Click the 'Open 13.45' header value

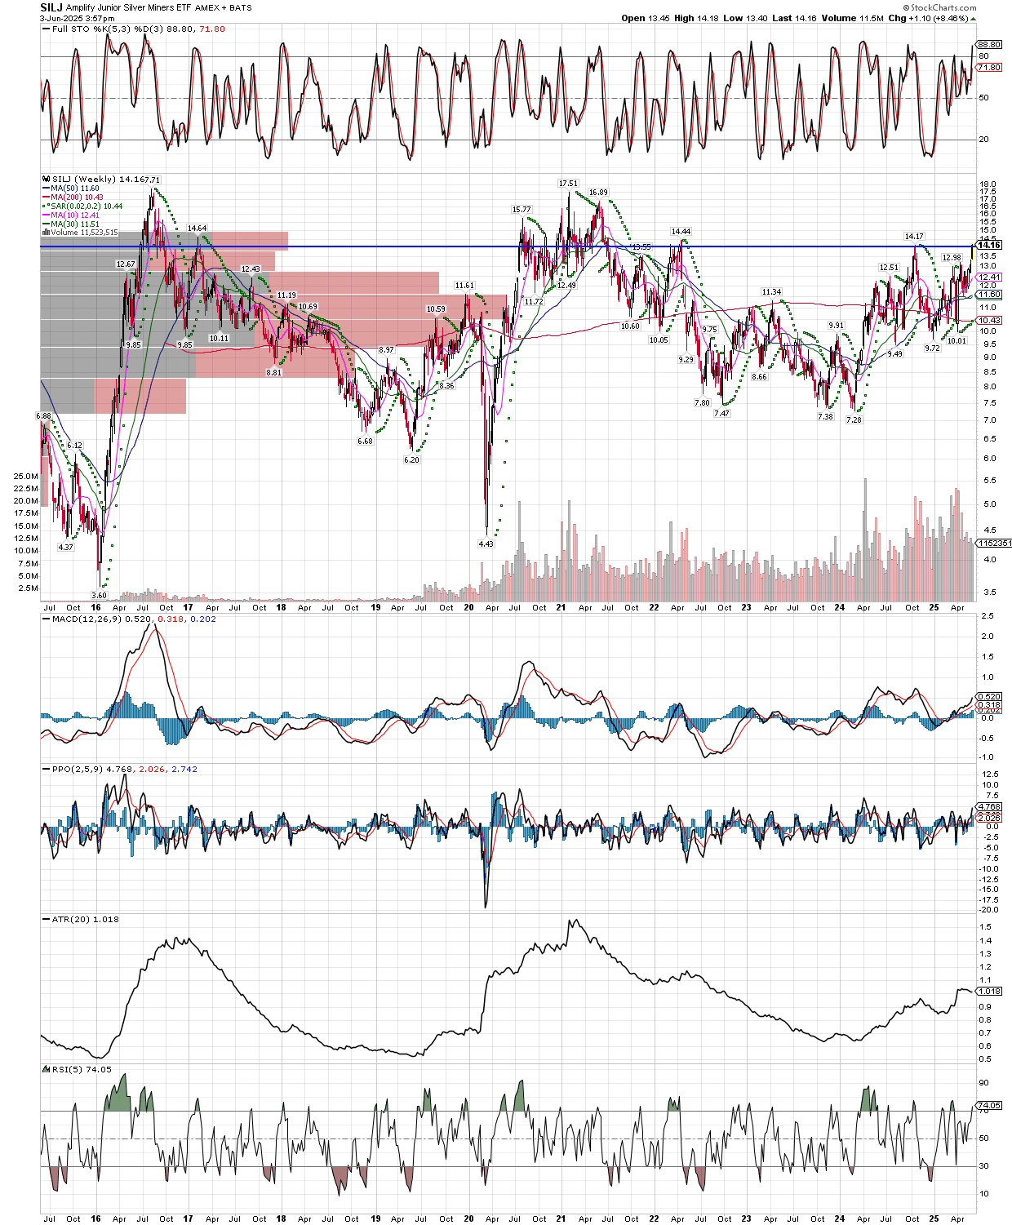pyautogui.click(x=646, y=18)
